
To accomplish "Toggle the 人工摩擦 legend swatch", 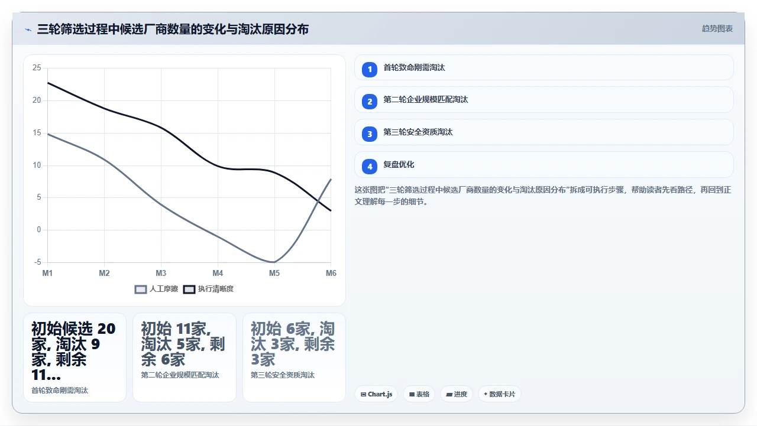I will [141, 289].
